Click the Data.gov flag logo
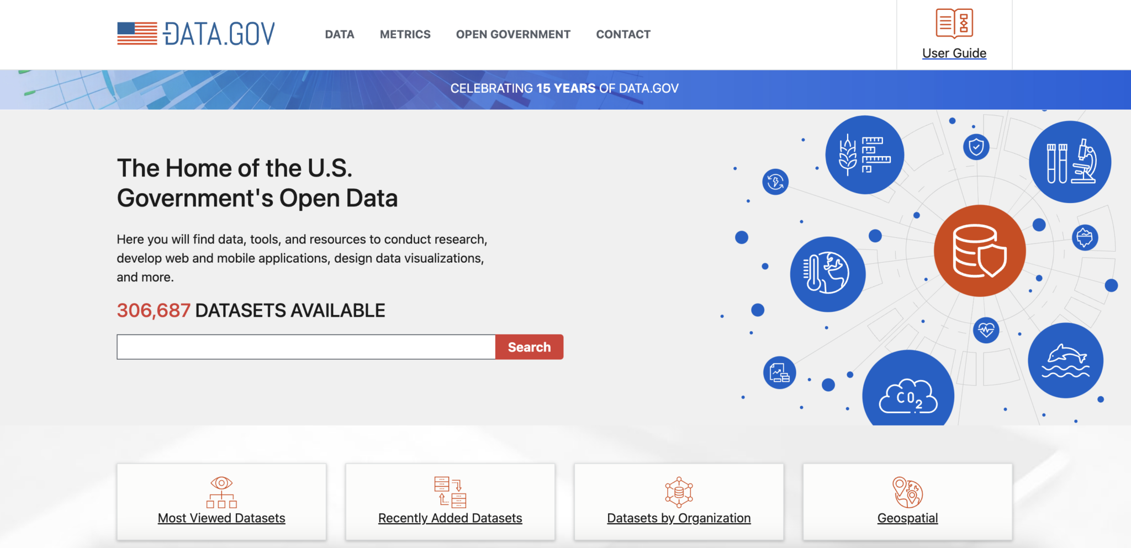 tap(135, 33)
